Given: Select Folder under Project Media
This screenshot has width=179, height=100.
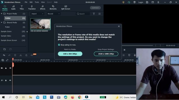Looking at the screenshot, I should point(15,18).
